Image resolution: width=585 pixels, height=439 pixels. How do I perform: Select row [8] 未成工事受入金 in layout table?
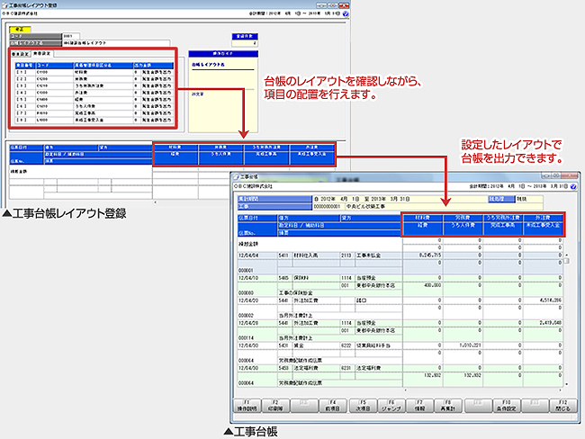pos(94,121)
